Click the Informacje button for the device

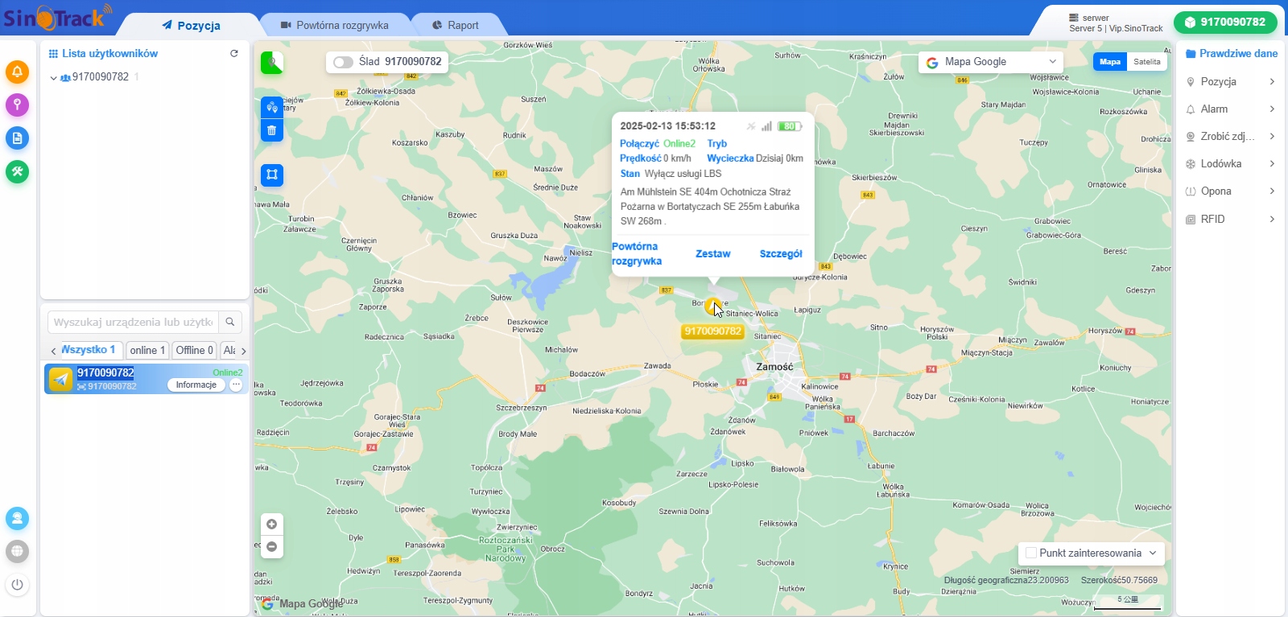(x=196, y=385)
